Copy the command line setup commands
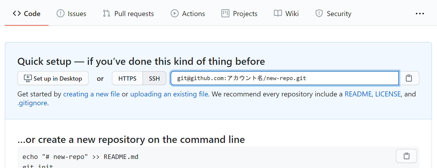 406,156
